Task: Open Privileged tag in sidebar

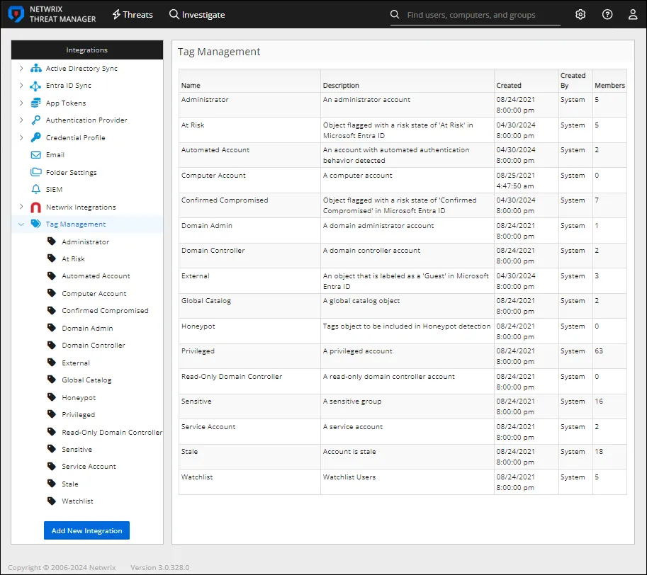Action: click(79, 415)
